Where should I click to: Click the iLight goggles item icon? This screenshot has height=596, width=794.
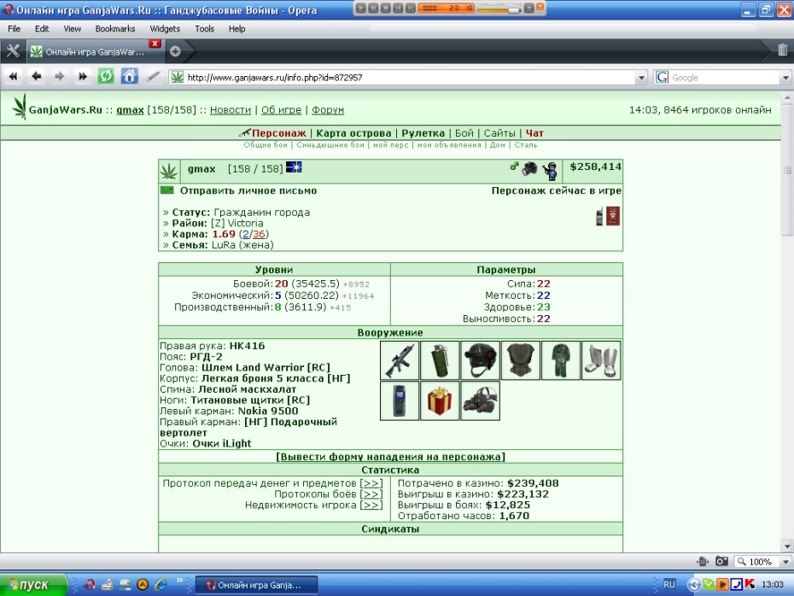coord(480,401)
